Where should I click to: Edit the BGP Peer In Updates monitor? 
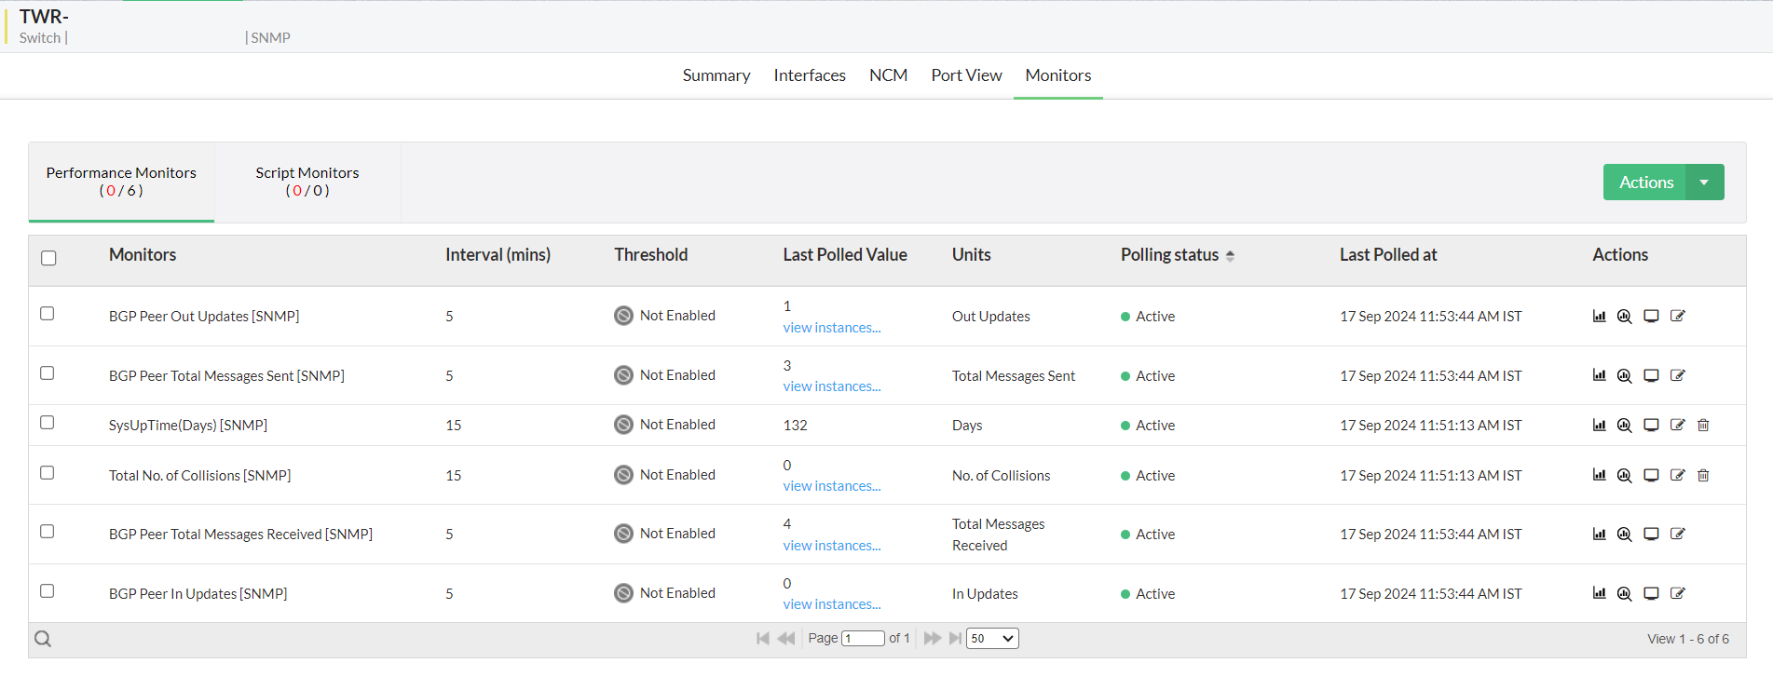pos(1677,594)
